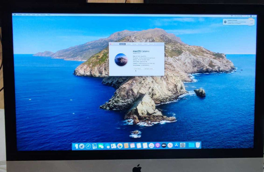Click the clock time in menu bar
264x172 pixels.
[239, 16]
